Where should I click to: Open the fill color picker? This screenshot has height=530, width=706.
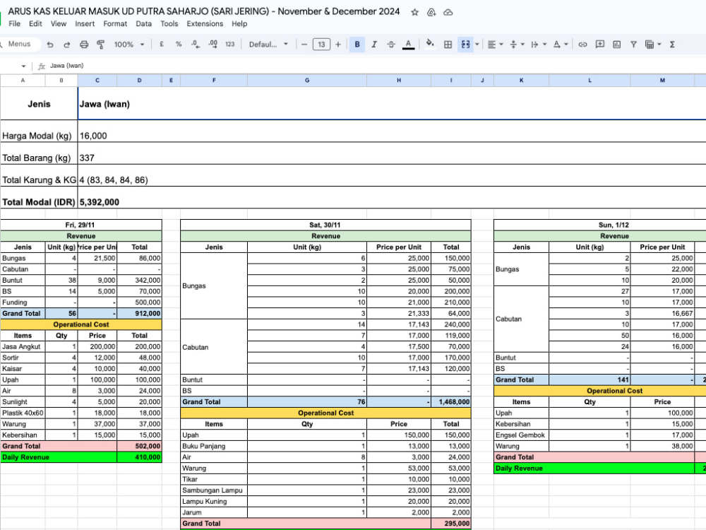pos(430,44)
